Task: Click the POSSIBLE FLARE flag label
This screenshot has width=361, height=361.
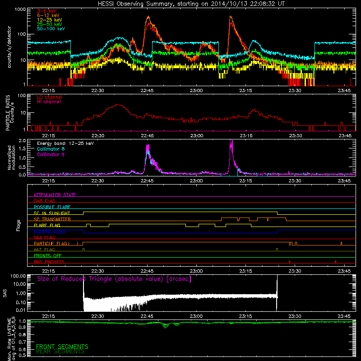Action: (x=52, y=207)
